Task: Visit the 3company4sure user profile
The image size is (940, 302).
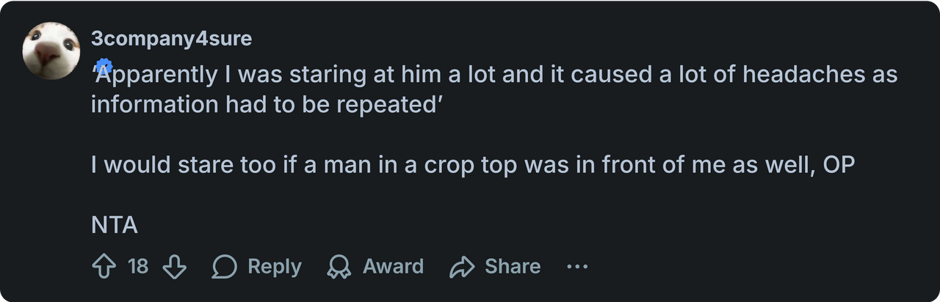Action: tap(171, 38)
